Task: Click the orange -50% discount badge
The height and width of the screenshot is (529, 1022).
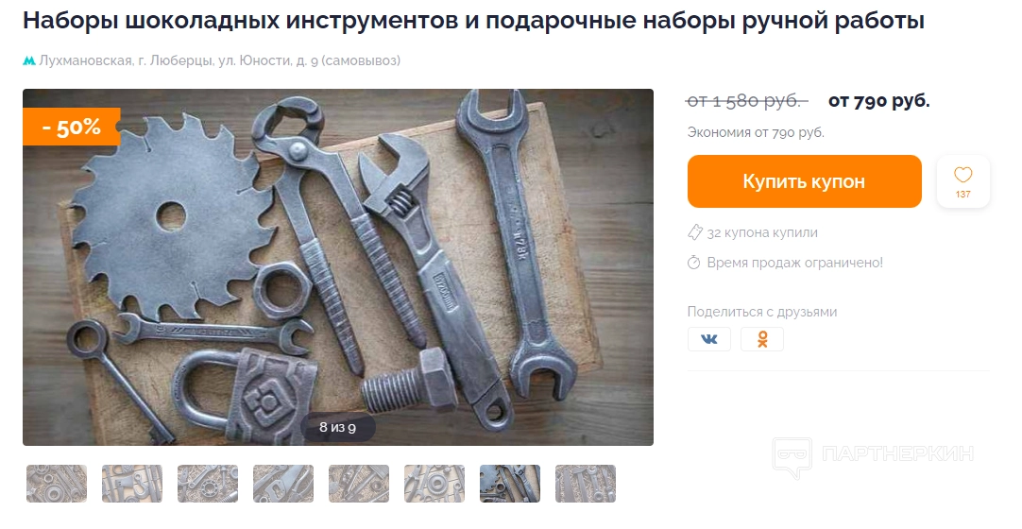Action: coord(72,127)
